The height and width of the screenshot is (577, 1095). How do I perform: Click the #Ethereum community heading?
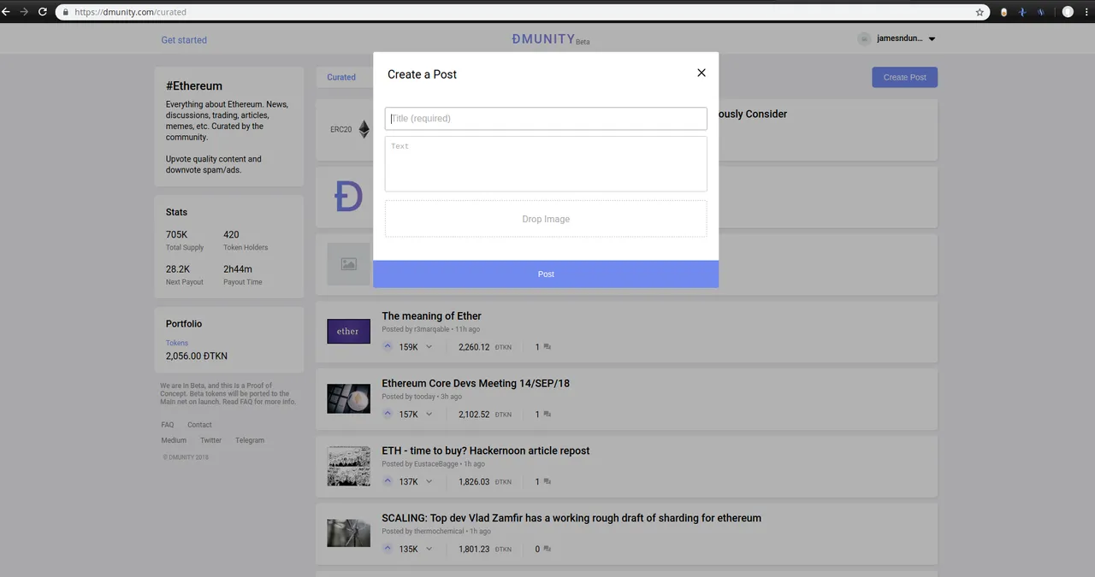pyautogui.click(x=194, y=86)
